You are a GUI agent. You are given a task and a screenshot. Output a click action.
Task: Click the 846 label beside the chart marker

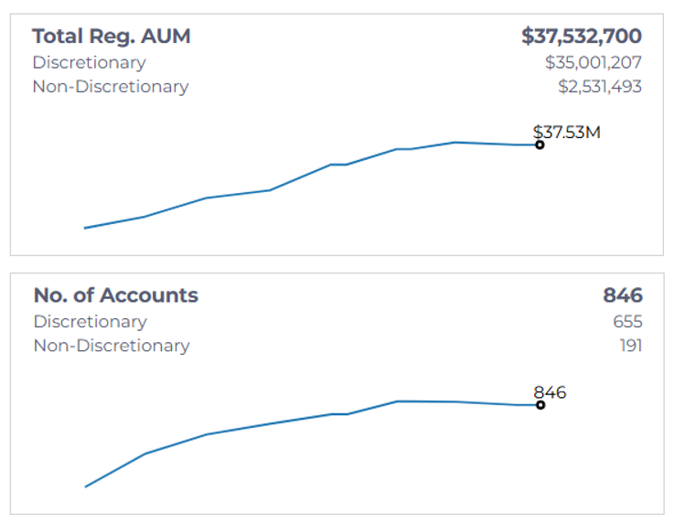point(550,392)
